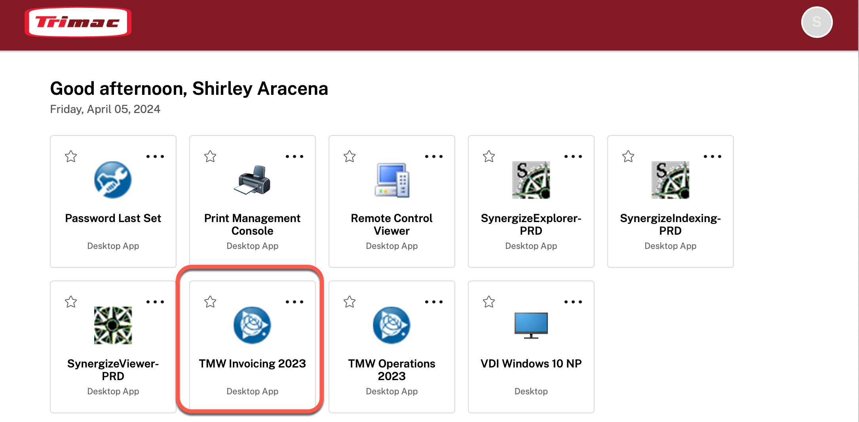
Task: Launch TMW Operations 2023 globe icon
Action: (x=392, y=325)
